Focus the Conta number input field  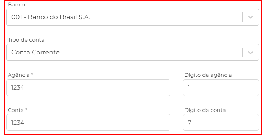point(88,123)
